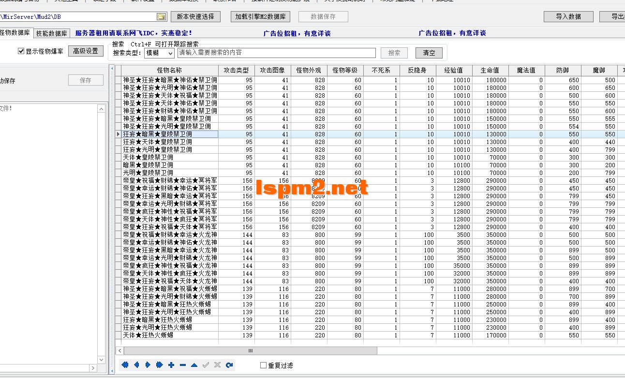Open 高级设置 advanced settings

pyautogui.click(x=86, y=50)
